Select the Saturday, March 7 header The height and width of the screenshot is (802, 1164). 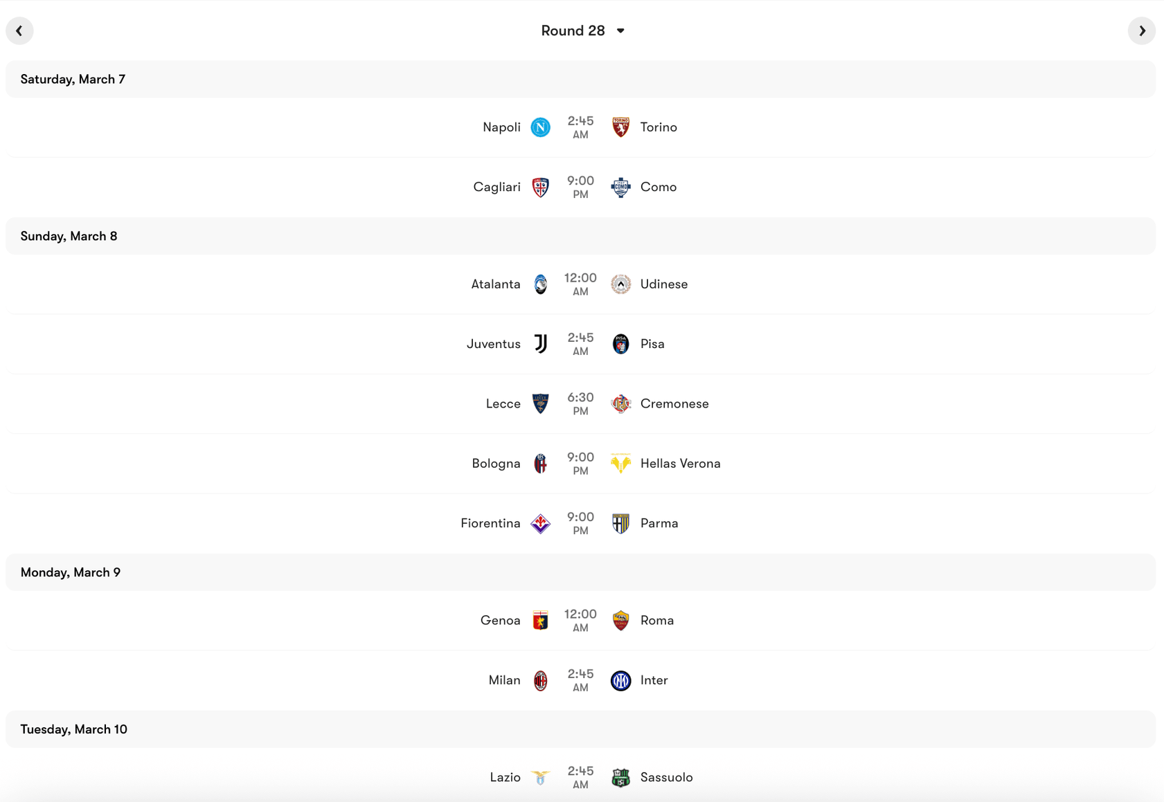(73, 79)
